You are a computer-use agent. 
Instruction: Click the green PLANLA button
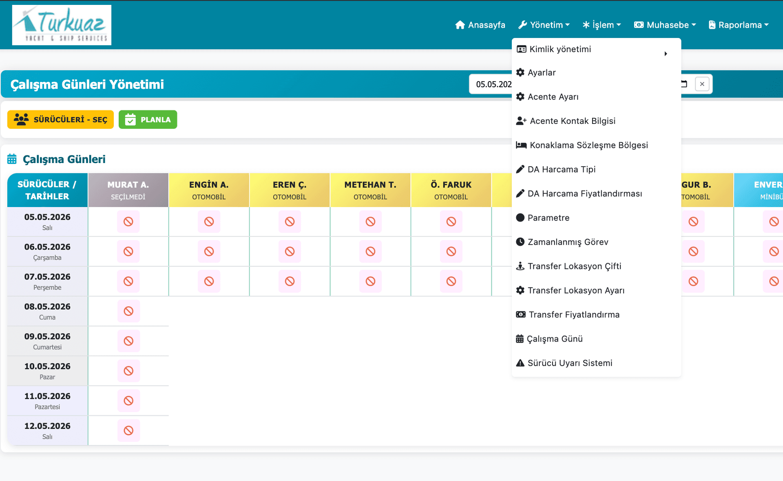(x=148, y=119)
